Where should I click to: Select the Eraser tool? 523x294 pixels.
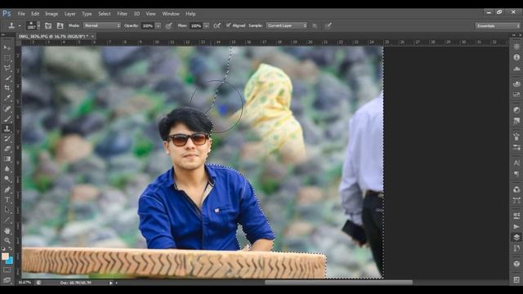pyautogui.click(x=7, y=149)
